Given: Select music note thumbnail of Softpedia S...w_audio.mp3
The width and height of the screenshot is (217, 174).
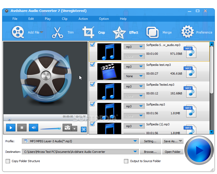Looking at the screenshot, I should click(x=109, y=52).
